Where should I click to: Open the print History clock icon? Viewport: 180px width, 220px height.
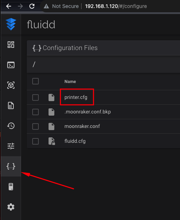tap(11, 126)
